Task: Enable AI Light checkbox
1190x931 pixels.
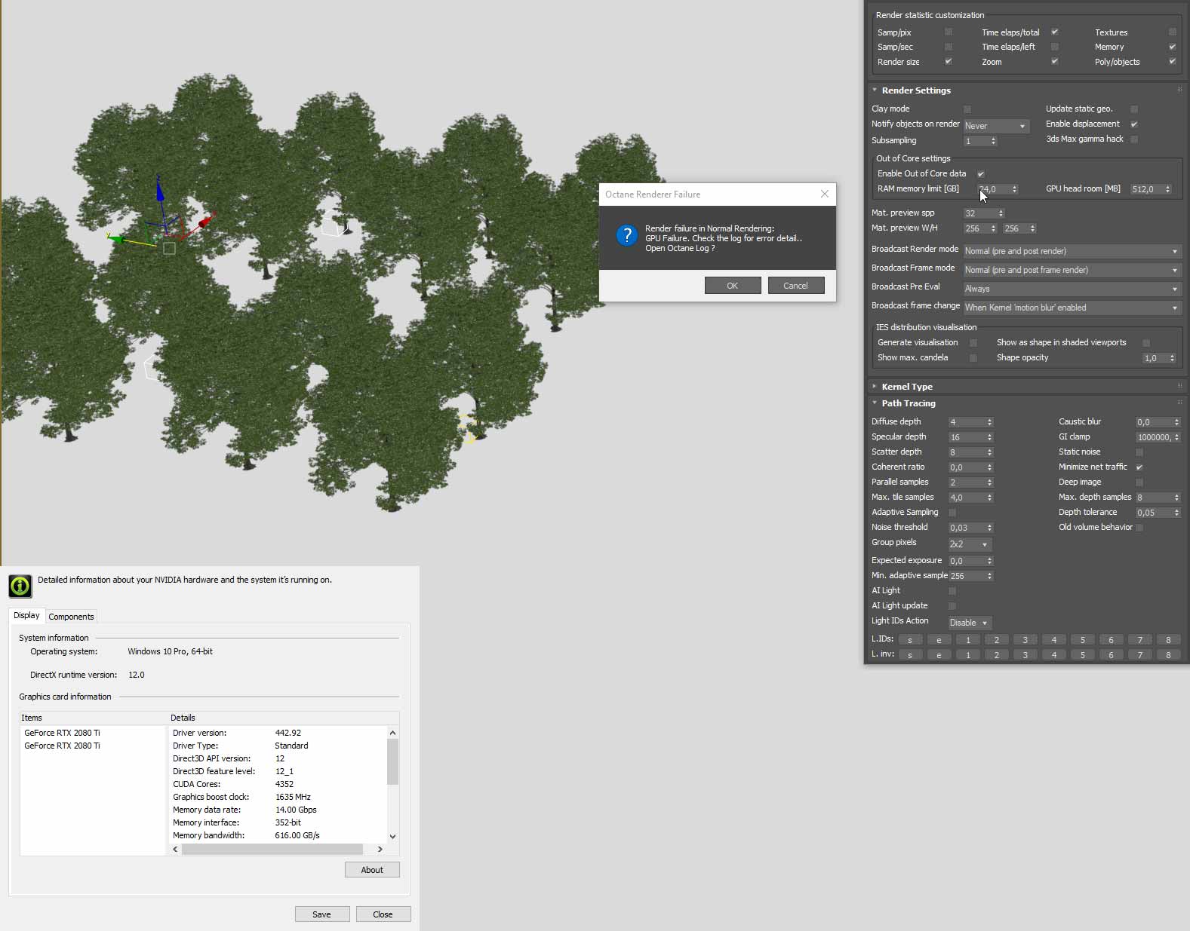Action: pos(952,590)
